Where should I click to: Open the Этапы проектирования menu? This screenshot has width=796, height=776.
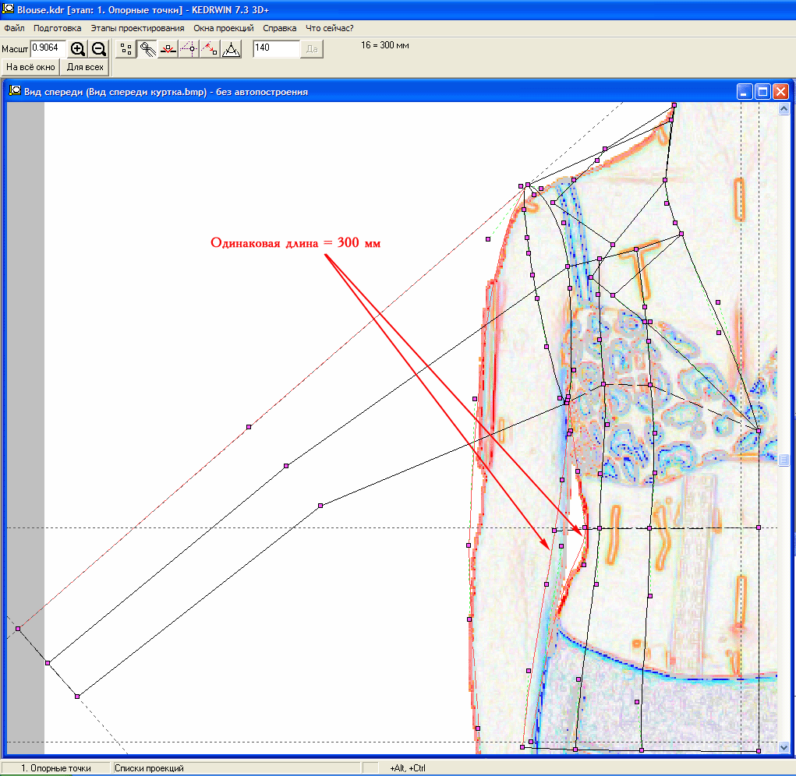[x=137, y=28]
